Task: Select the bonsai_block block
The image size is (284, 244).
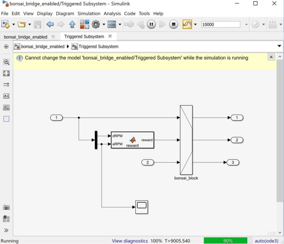Action: coord(186,140)
